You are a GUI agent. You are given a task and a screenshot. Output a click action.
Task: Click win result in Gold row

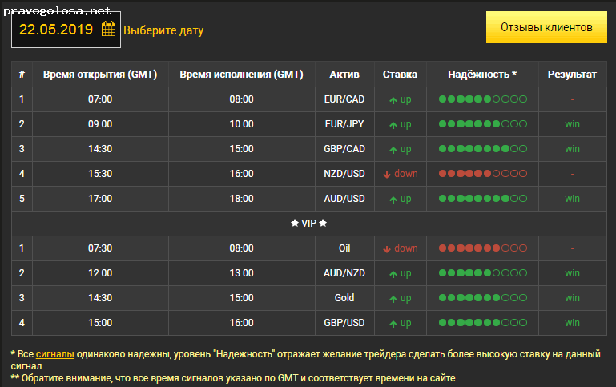point(572,298)
